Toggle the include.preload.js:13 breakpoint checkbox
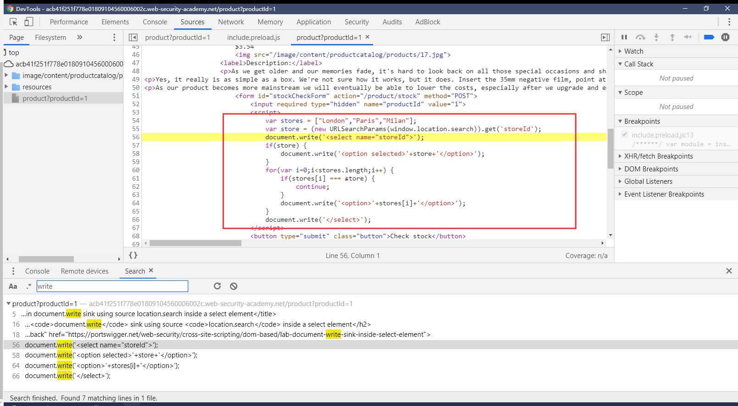Screen dimensions: 738x406 625,135
